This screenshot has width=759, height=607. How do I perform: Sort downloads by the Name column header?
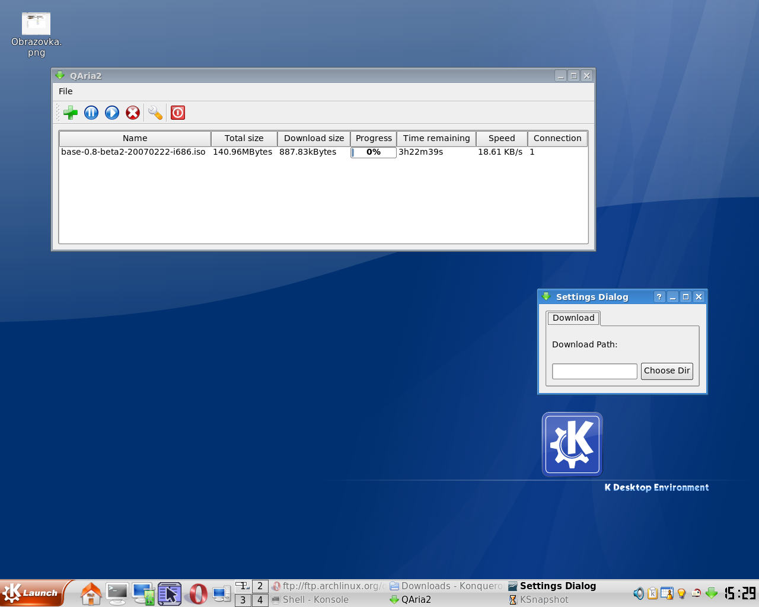135,138
